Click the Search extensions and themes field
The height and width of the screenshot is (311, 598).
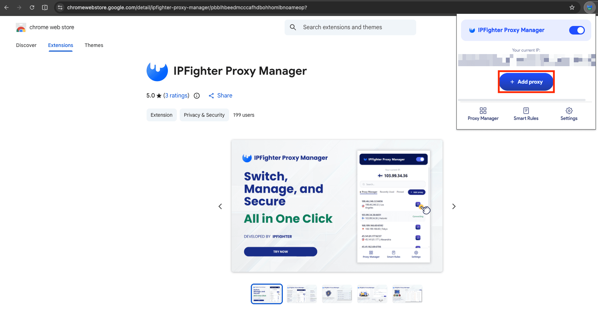(x=350, y=27)
